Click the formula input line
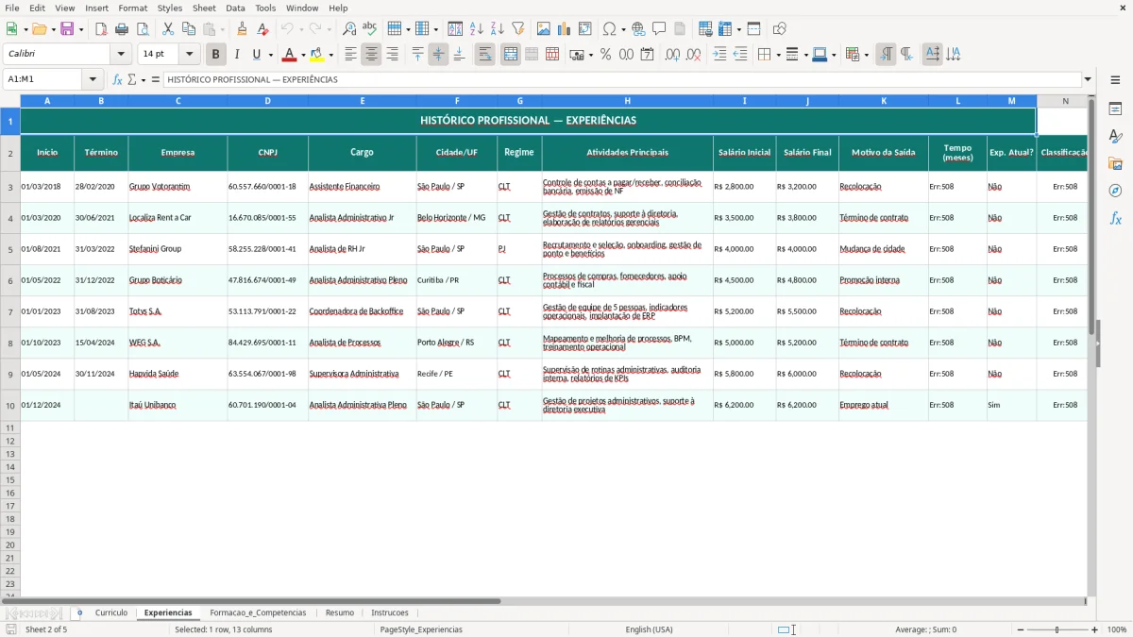The height and width of the screenshot is (637, 1133). point(621,79)
